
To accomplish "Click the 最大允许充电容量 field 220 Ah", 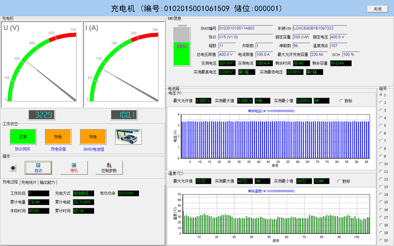I will [x=319, y=55].
